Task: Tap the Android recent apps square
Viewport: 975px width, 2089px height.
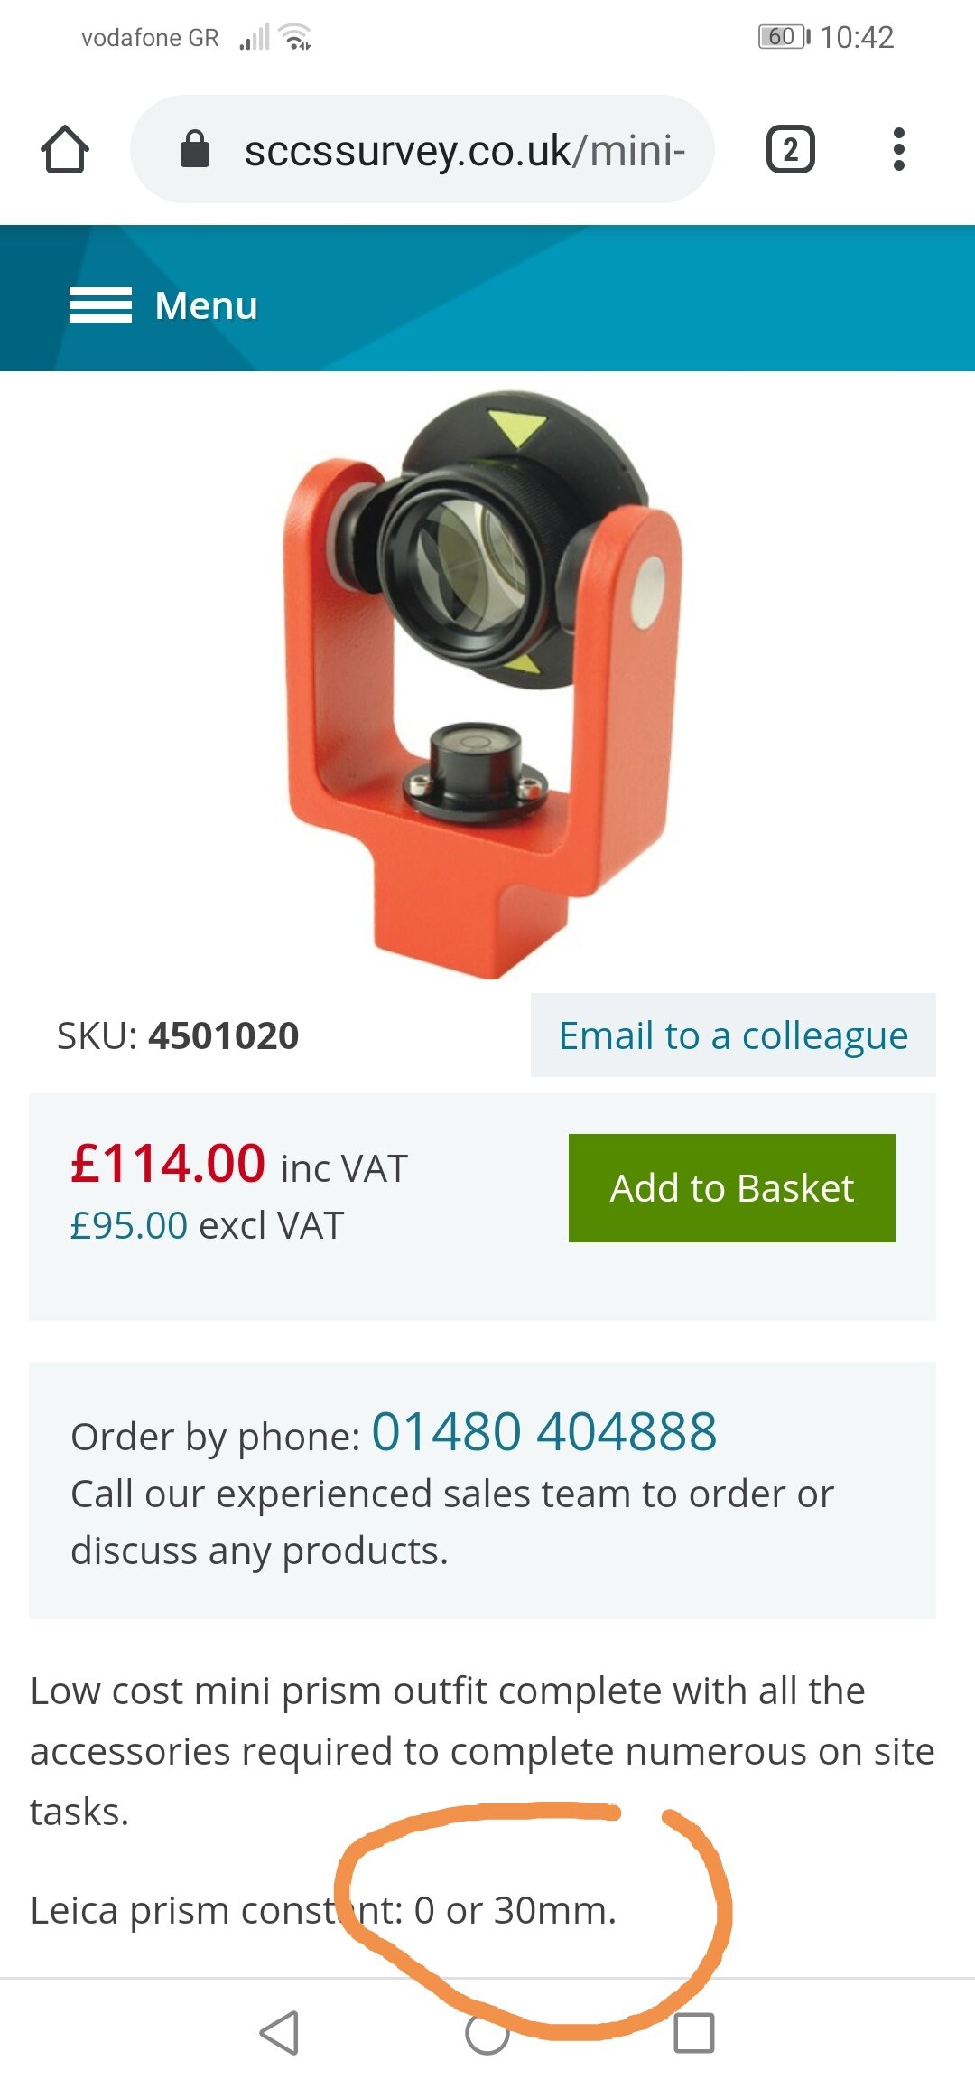Action: (694, 2033)
